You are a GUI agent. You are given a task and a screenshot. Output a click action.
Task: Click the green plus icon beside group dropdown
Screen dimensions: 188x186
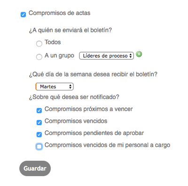tap(139, 54)
